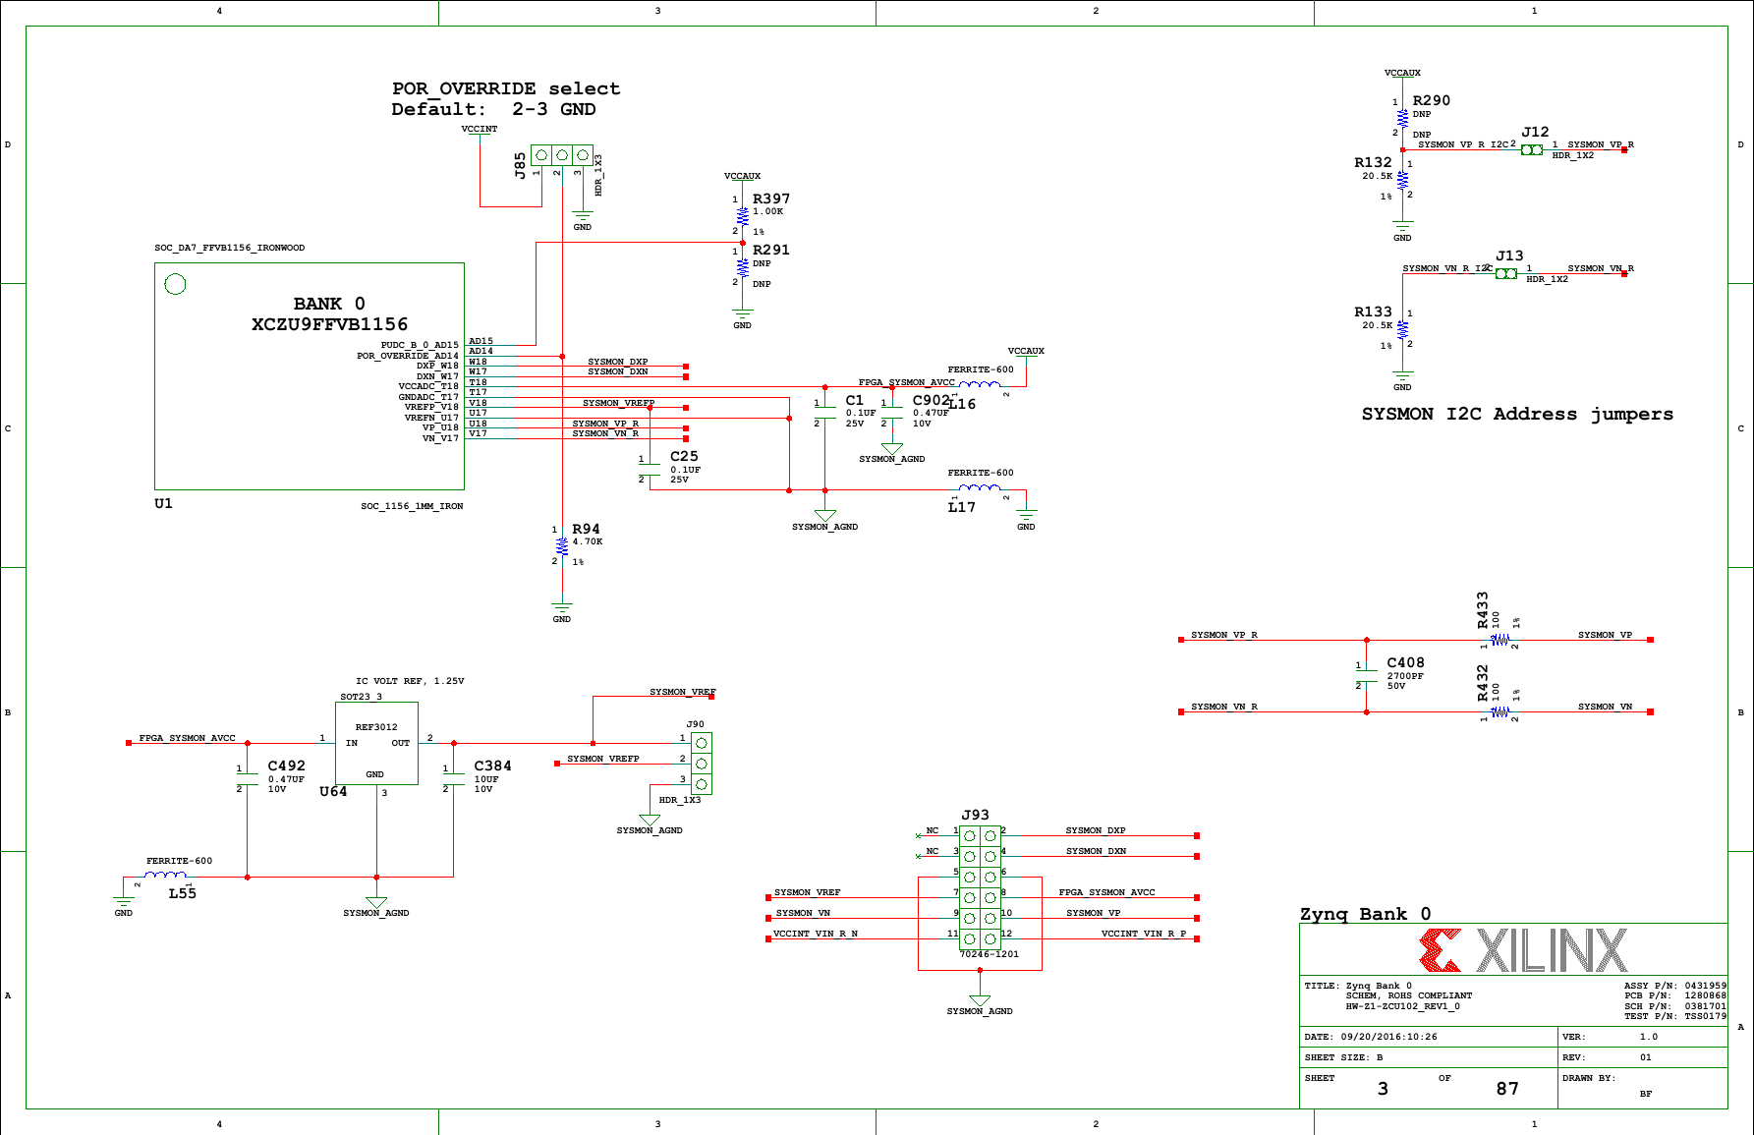Select the J85 three-pin header symbol
This screenshot has height=1135, width=1754.
point(562,155)
